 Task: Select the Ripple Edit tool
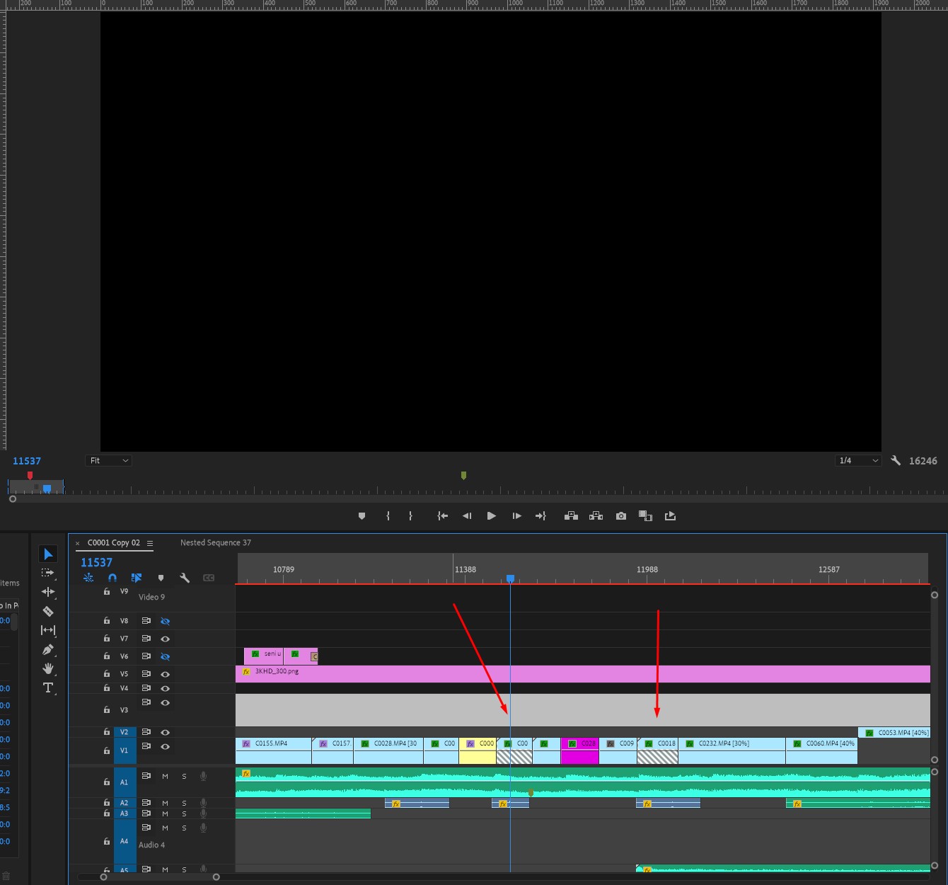48,592
